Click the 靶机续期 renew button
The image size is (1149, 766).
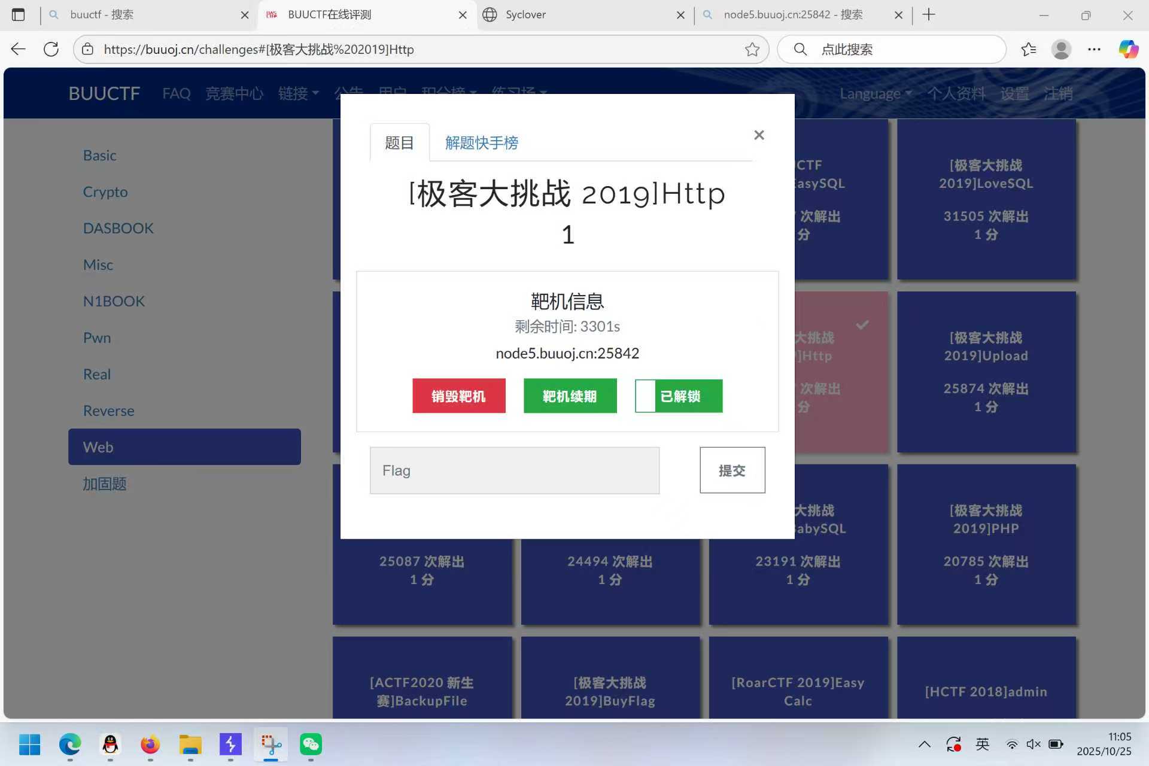(570, 396)
